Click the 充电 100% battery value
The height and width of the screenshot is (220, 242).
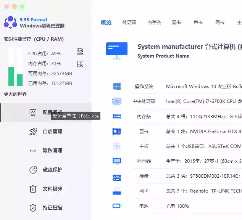pyautogui.click(x=177, y=206)
